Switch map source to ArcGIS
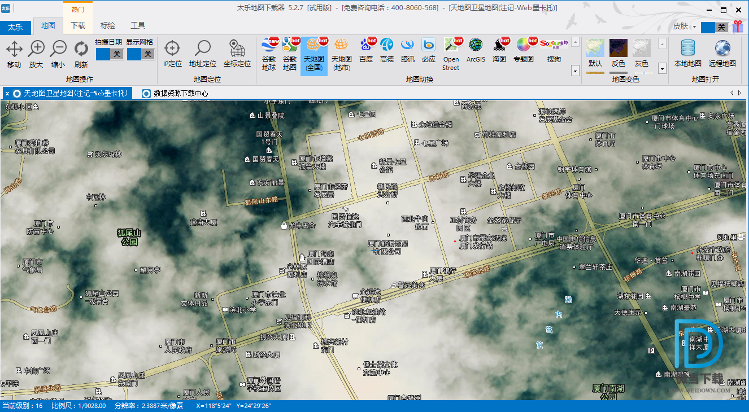This screenshot has width=749, height=412. pos(476,51)
